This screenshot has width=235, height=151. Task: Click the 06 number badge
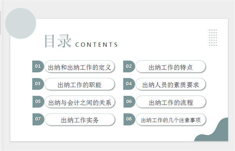(x=129, y=102)
